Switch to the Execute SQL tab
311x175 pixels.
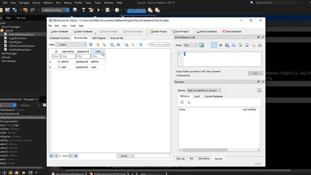pos(117,38)
